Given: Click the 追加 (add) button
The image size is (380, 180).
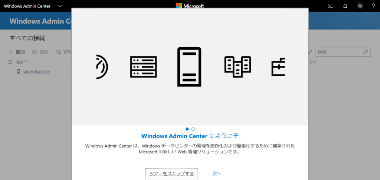Looking at the screenshot, I should 17,52.
